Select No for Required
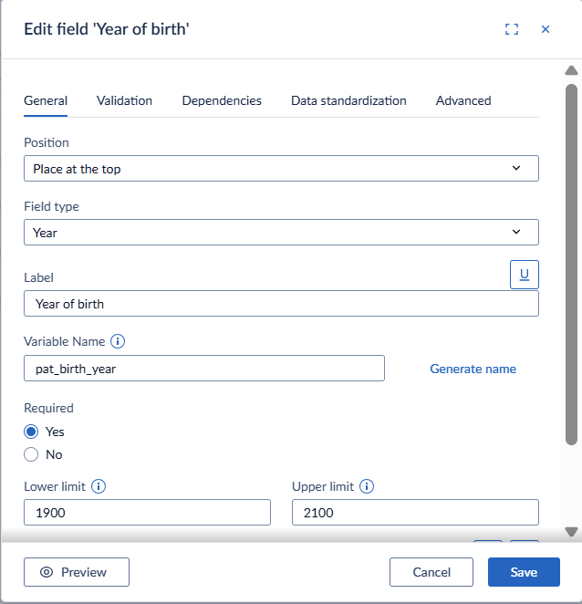This screenshot has width=582, height=604. [x=31, y=454]
